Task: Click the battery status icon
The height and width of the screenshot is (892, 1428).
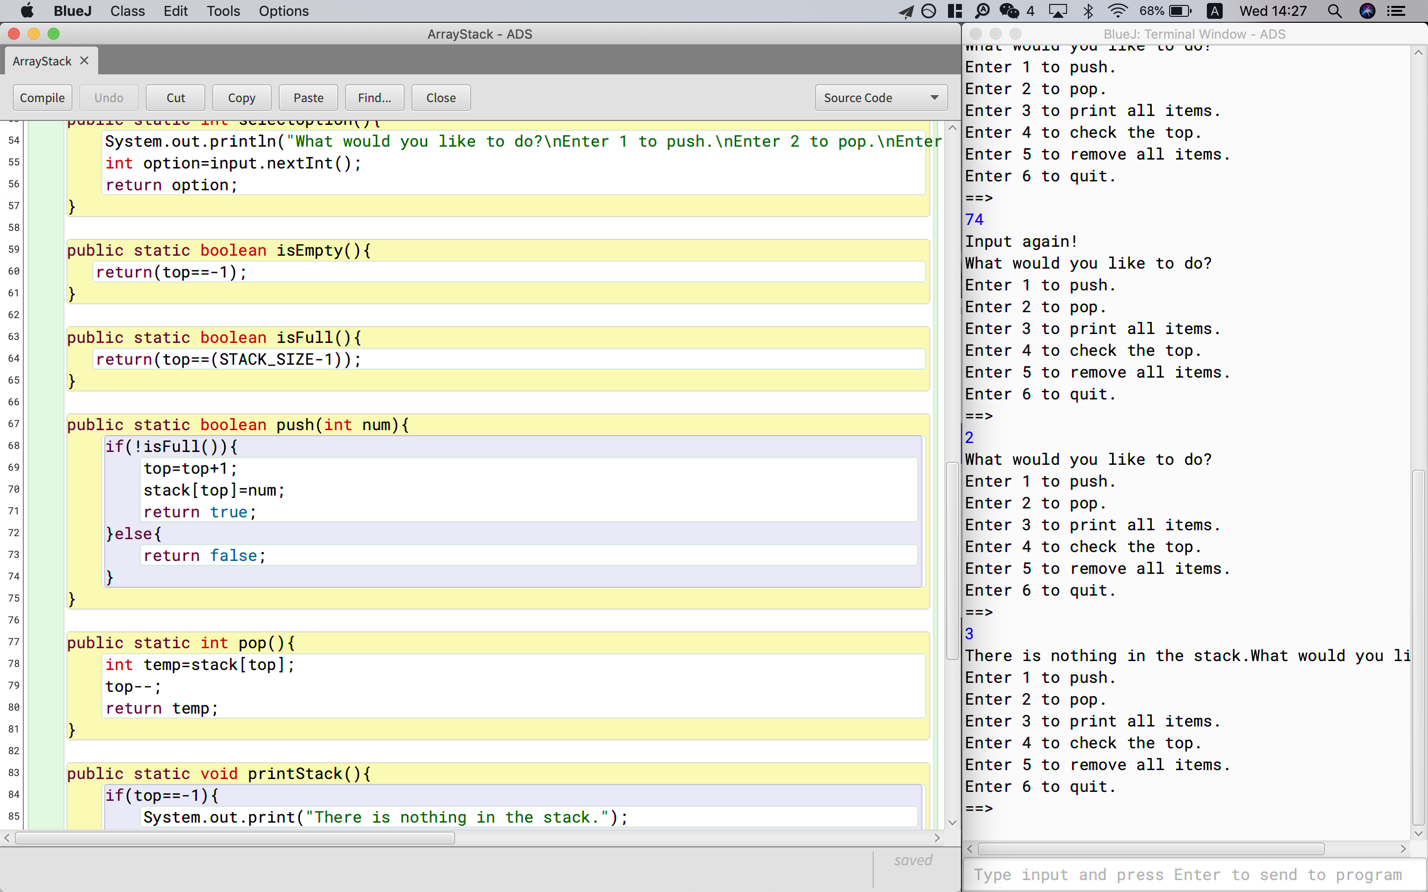Action: pos(1180,11)
